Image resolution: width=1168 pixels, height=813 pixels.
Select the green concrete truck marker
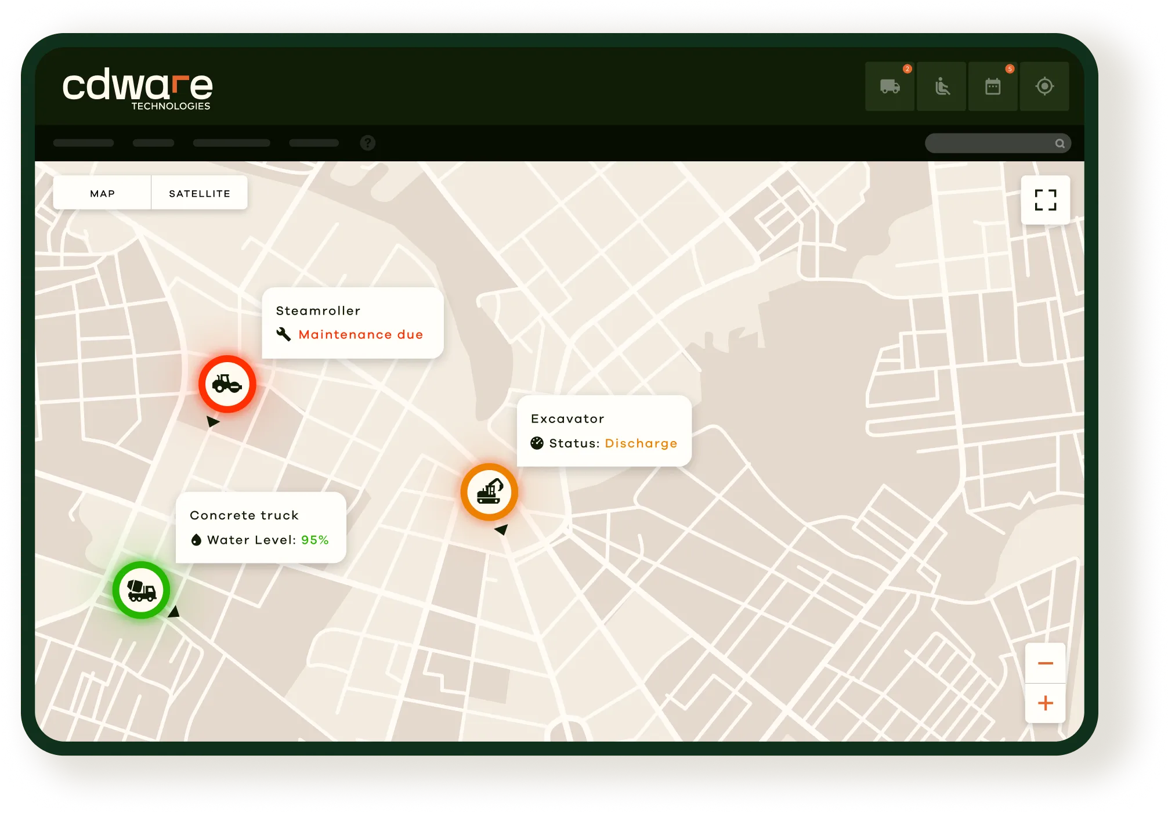141,590
